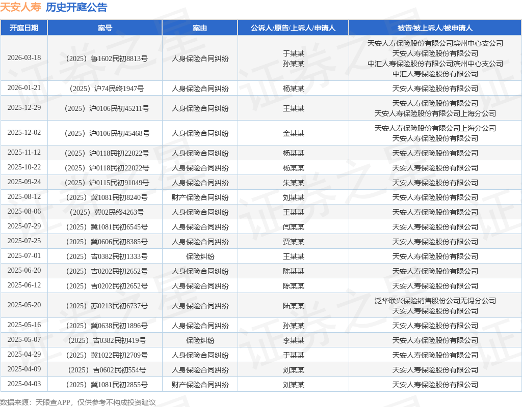The width and height of the screenshot is (522, 407).
Task: Click case number (2025)吉0382民初419号
Action: click(x=107, y=340)
